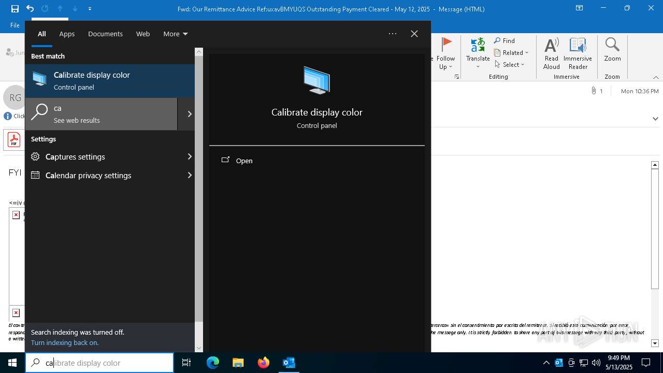Switch to the Documents search tab
The image size is (663, 373).
coord(105,34)
